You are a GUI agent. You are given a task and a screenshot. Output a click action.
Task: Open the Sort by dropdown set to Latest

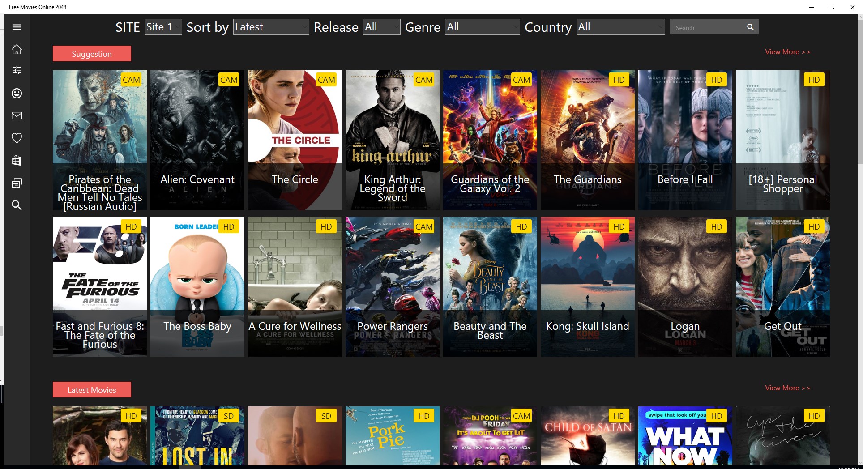[271, 27]
